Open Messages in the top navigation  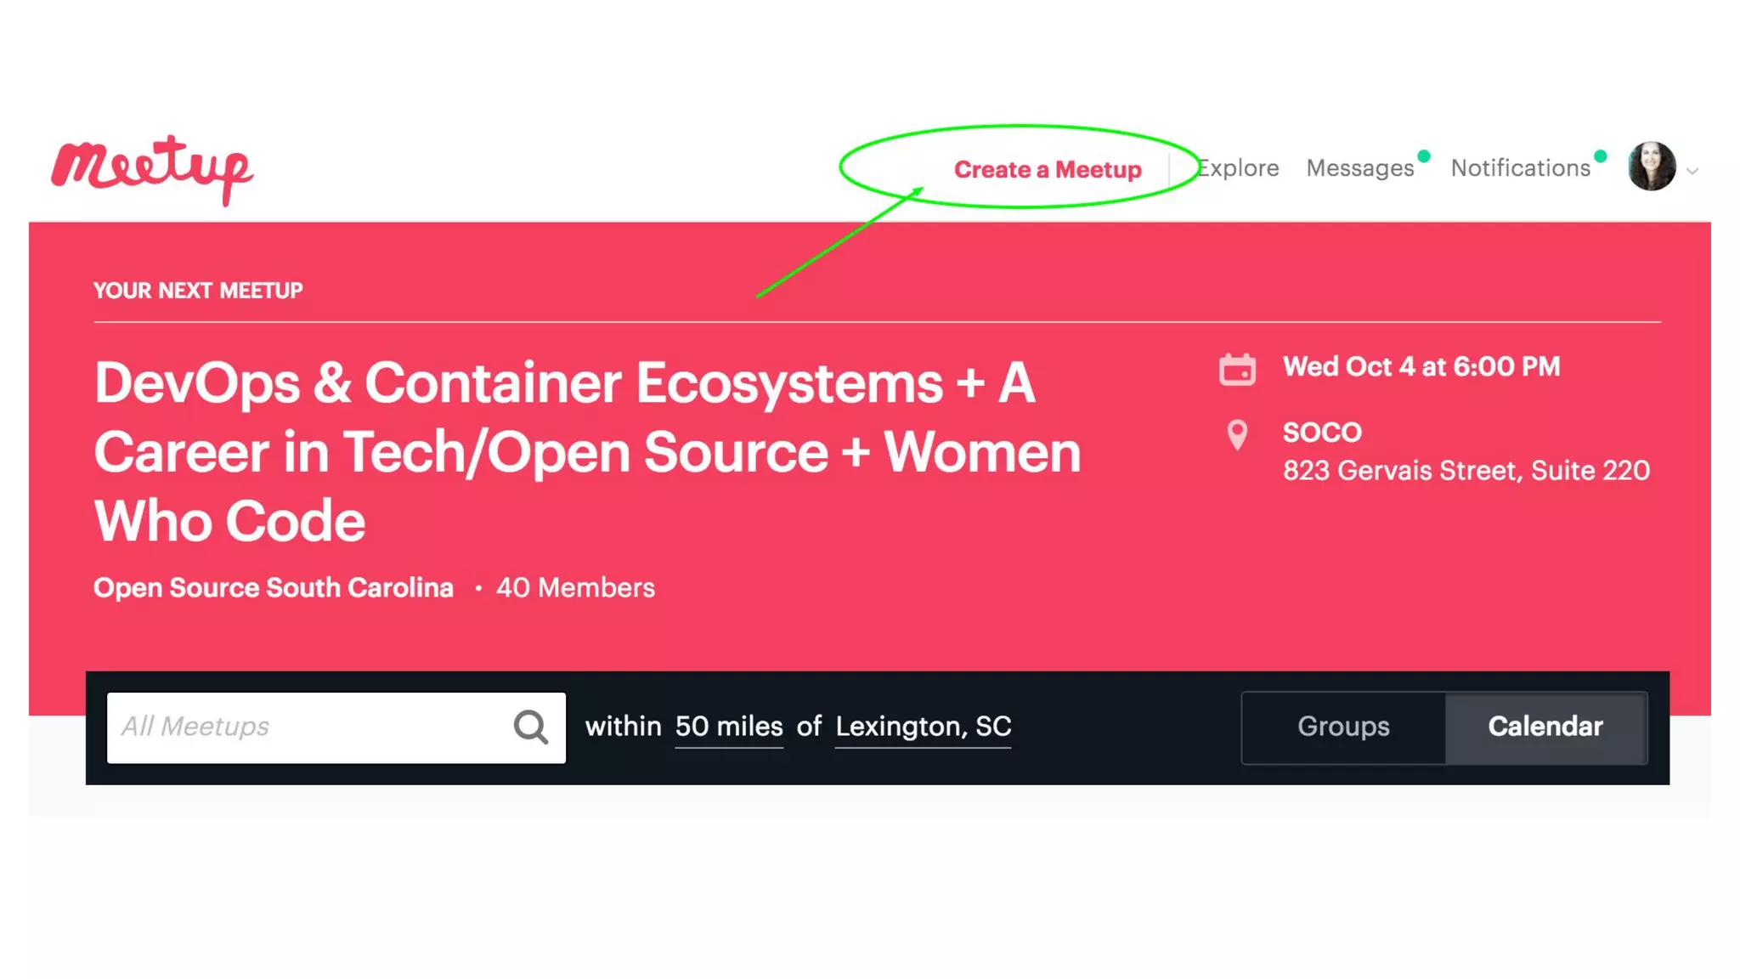point(1359,168)
